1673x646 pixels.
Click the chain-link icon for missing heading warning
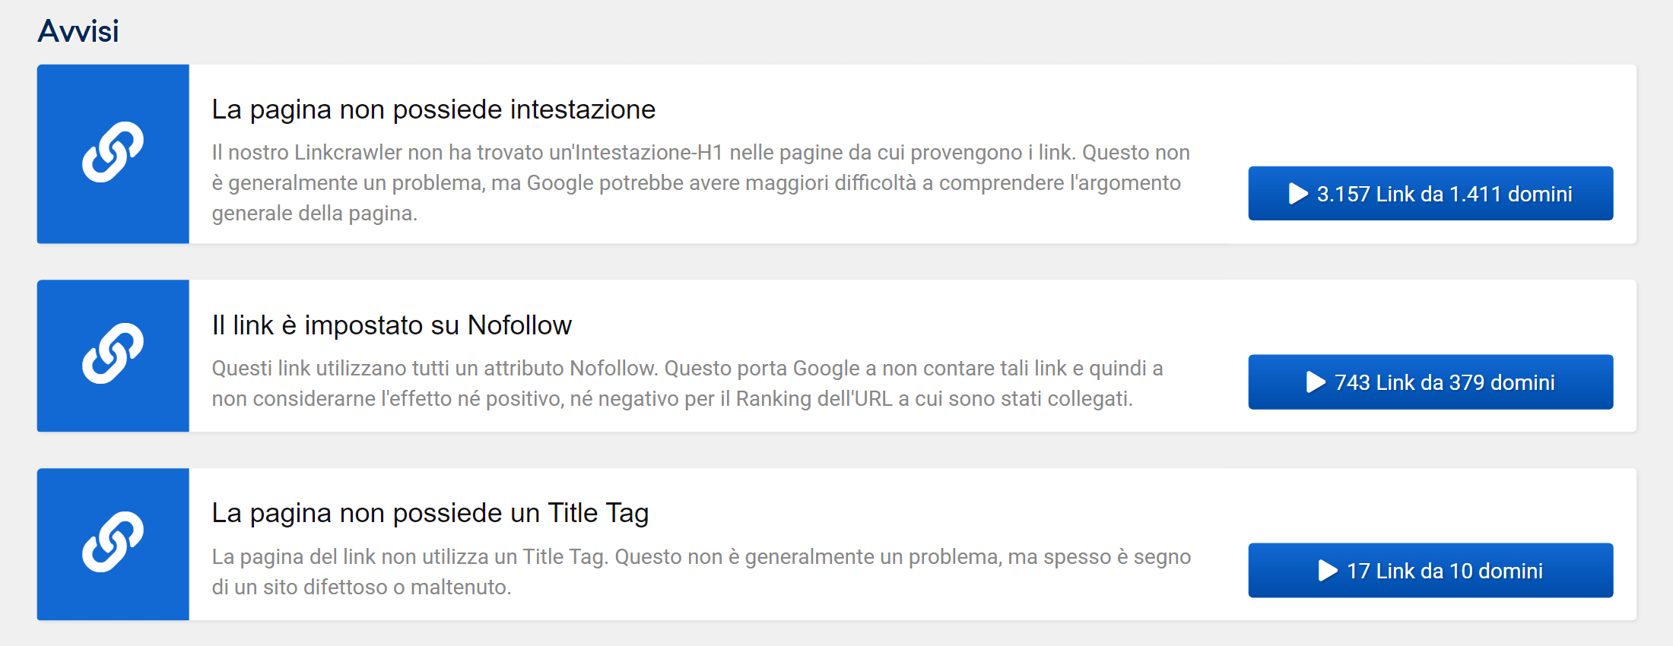click(113, 152)
